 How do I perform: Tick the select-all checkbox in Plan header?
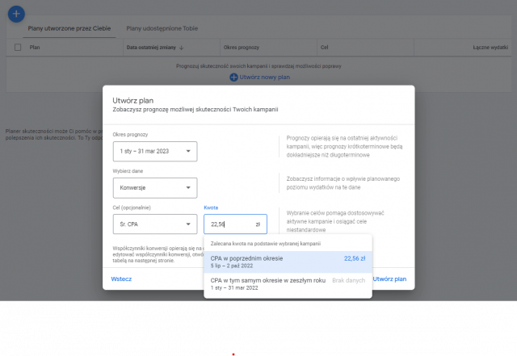(x=18, y=48)
